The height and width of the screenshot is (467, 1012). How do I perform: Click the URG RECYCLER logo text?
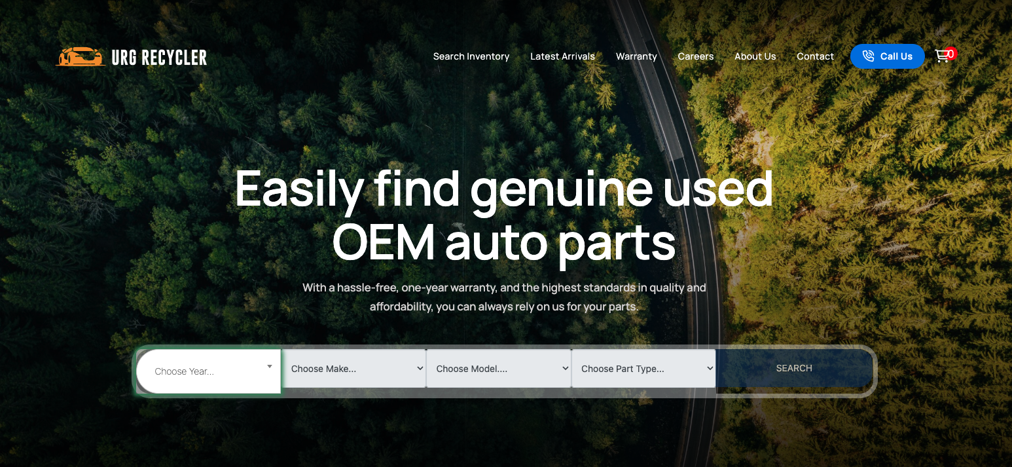[159, 58]
